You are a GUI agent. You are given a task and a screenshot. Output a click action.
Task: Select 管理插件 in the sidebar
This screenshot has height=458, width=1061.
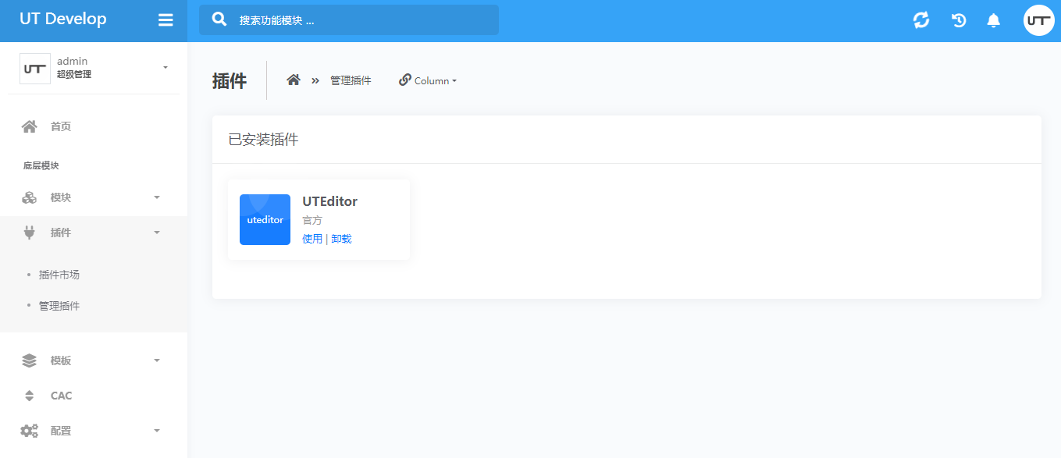(x=59, y=306)
